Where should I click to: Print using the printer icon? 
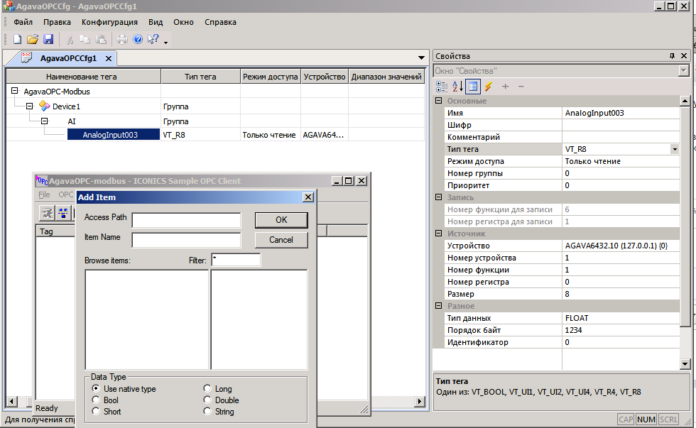pos(122,40)
